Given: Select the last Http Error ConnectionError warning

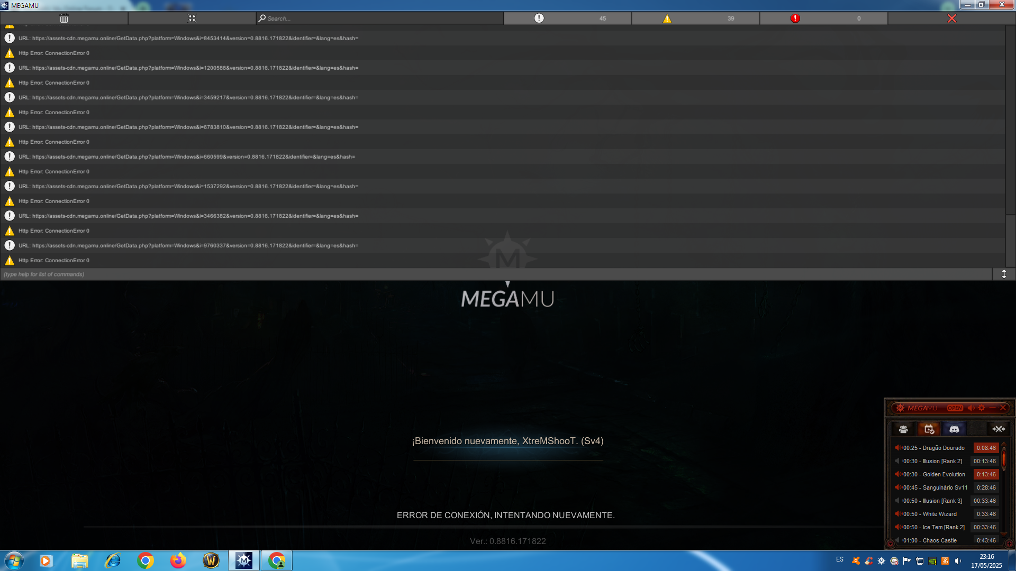Looking at the screenshot, I should [x=503, y=260].
